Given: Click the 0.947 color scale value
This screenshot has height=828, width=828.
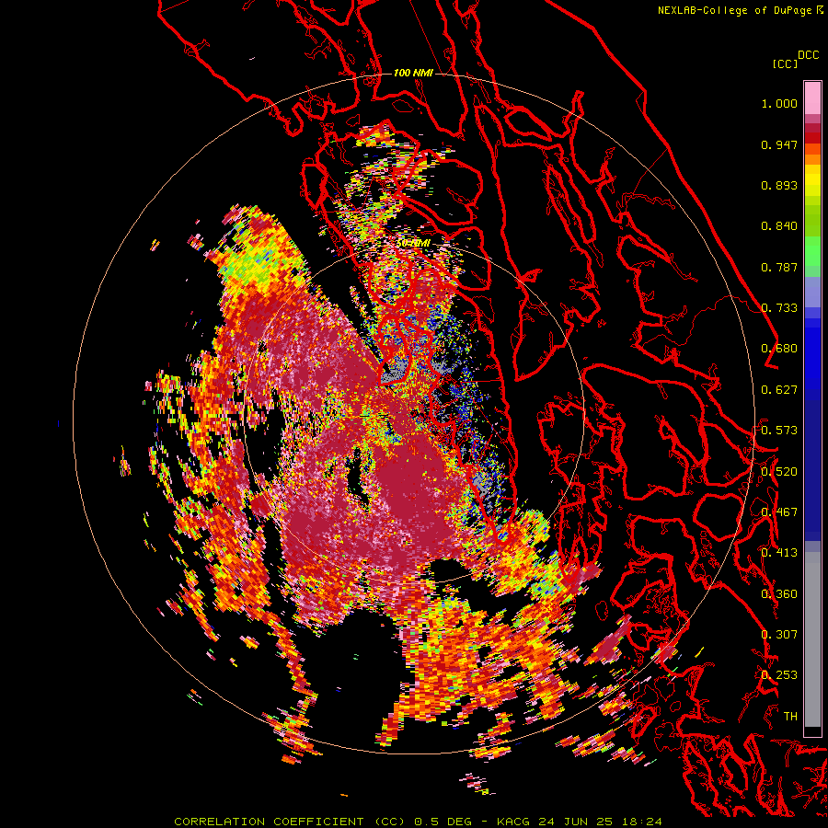Looking at the screenshot, I should coord(779,144).
